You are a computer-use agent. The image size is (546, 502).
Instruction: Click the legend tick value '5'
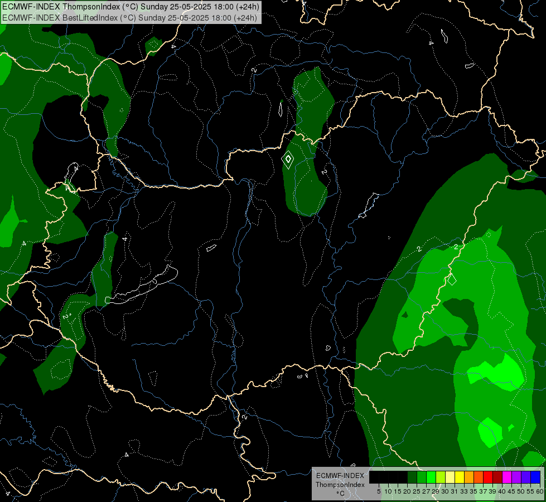click(x=379, y=491)
